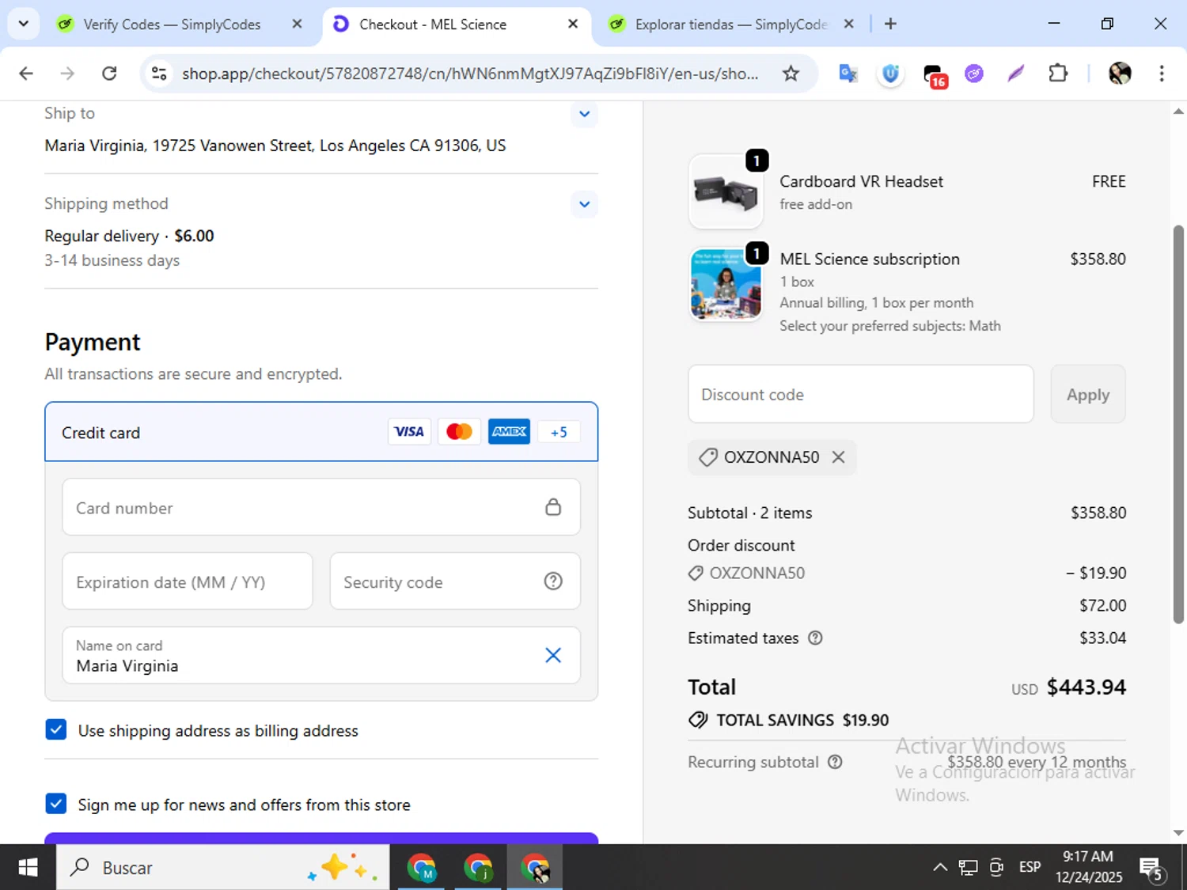Image resolution: width=1187 pixels, height=890 pixels.
Task: Select the Credit card payment option
Action: coord(321,432)
